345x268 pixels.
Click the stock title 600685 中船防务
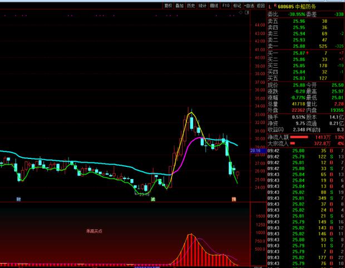[297, 7]
